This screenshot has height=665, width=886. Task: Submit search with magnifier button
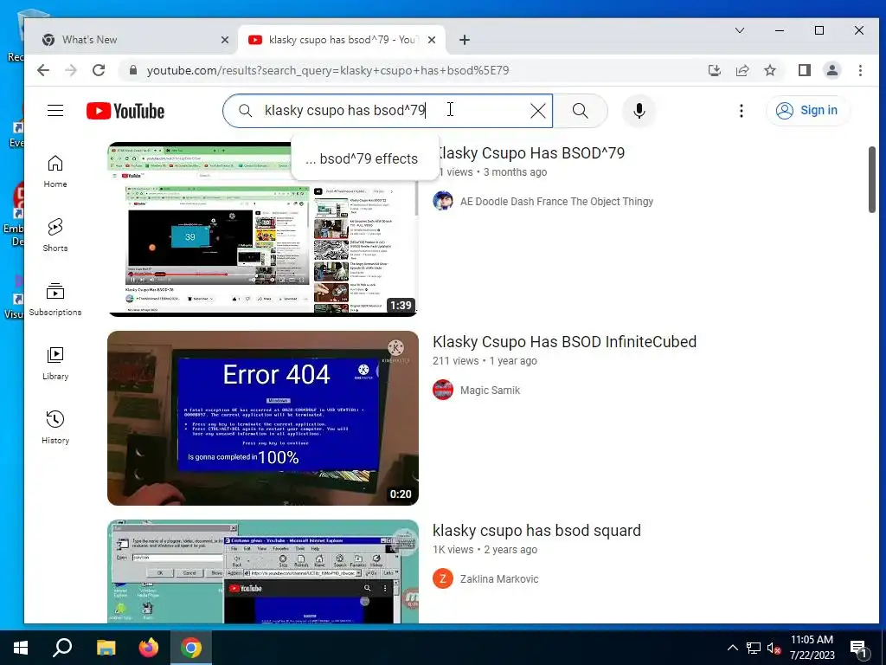[x=581, y=111]
